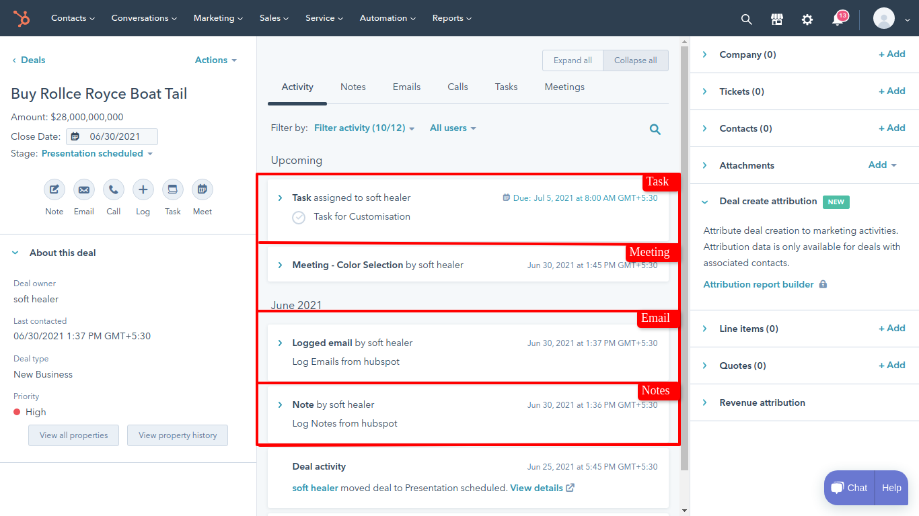Expand the Meeting - Color Selection entry
This screenshot has width=919, height=516.
(280, 265)
